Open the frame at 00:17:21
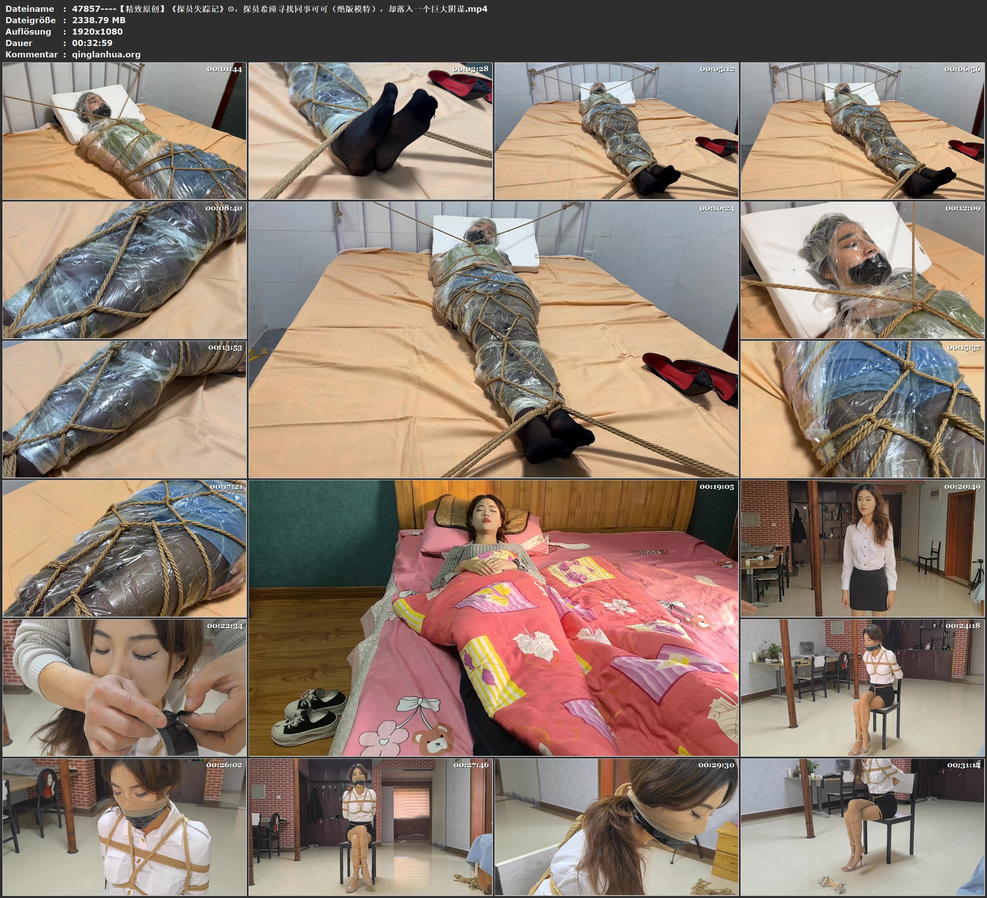This screenshot has height=898, width=987. click(124, 548)
